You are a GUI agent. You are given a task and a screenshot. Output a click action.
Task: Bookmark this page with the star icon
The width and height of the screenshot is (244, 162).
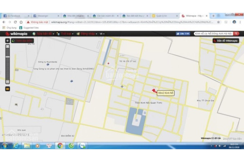[x=219, y=22]
